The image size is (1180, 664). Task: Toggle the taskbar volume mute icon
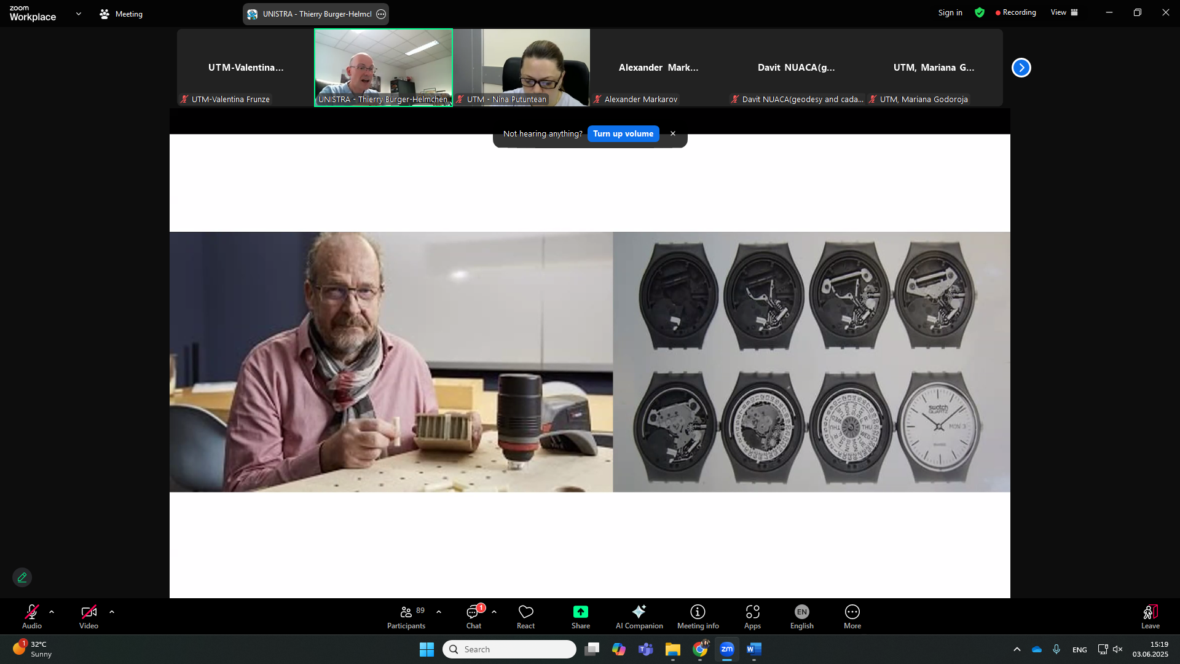[1118, 649]
